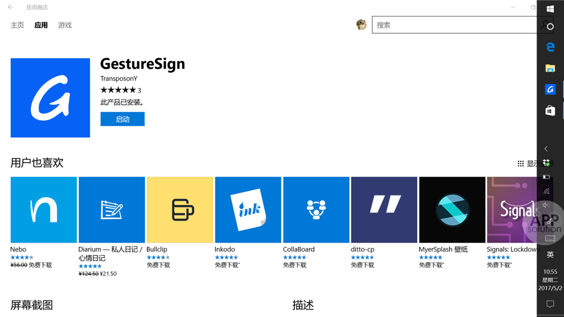Focus the 搜索 search box

[454, 25]
